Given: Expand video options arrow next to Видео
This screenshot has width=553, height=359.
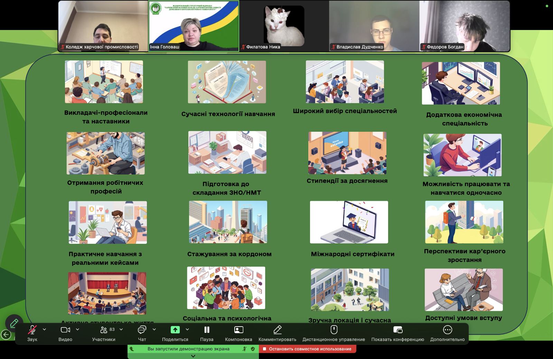Looking at the screenshot, I should (77, 330).
